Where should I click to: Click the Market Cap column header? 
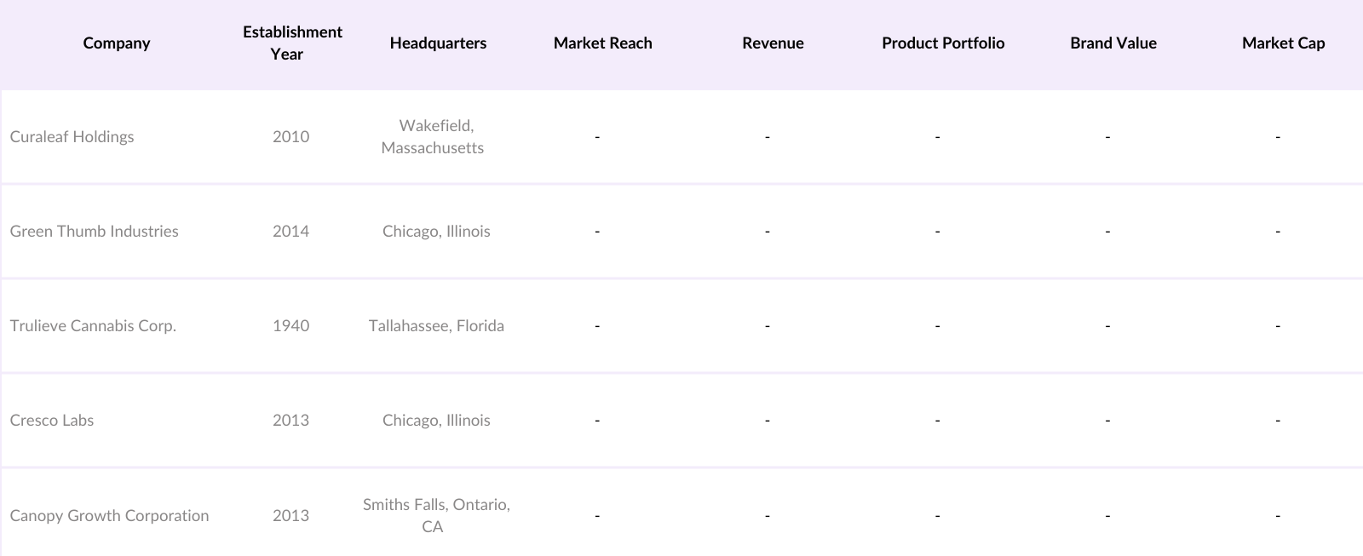coord(1283,43)
